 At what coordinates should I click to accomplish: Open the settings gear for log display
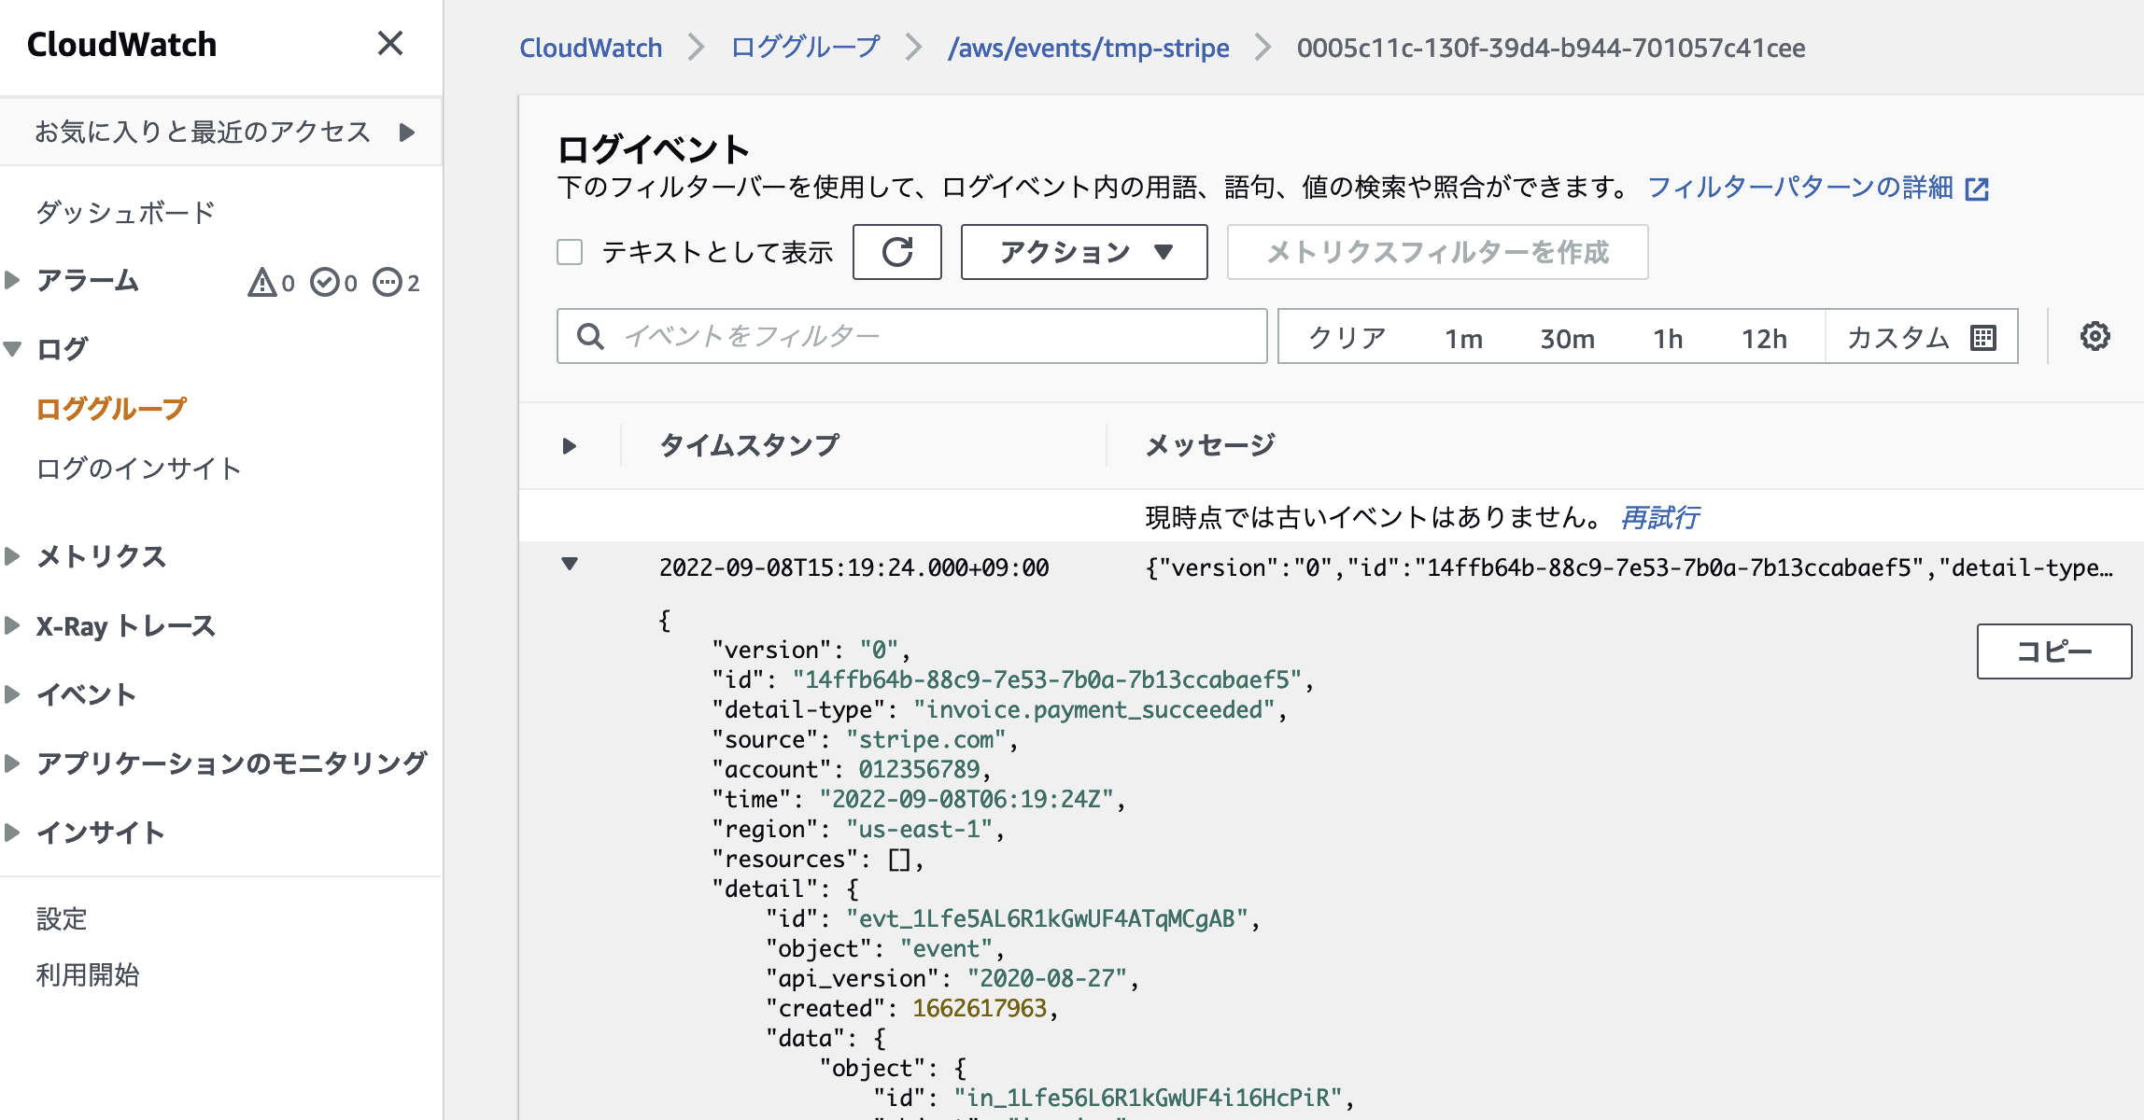2096,335
